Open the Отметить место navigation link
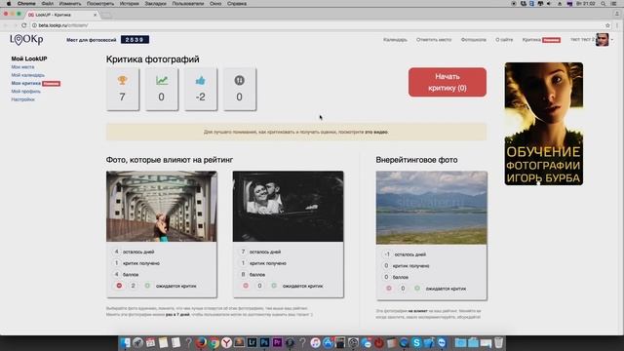624x351 pixels. click(x=434, y=40)
